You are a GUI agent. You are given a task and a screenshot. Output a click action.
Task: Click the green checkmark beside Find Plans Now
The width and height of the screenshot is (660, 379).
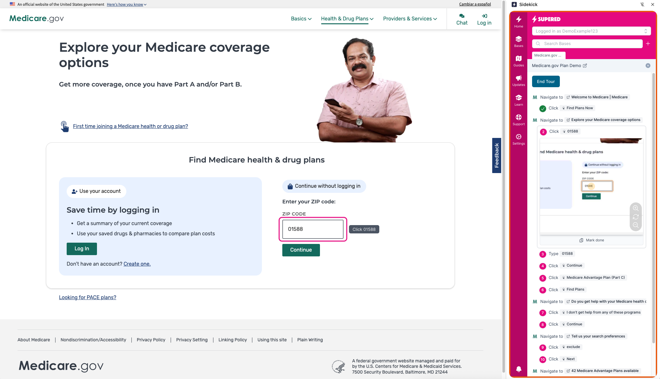[x=543, y=109]
